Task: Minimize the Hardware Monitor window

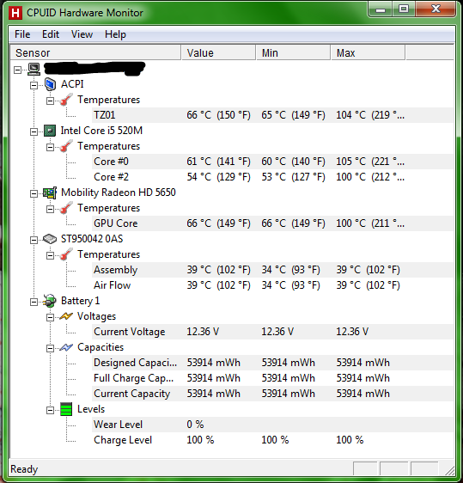Action: (x=381, y=9)
